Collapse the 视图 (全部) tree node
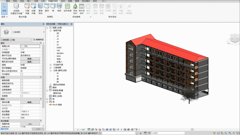Image resolution: width=240 pixels, height=135 pixels. coord(47,28)
